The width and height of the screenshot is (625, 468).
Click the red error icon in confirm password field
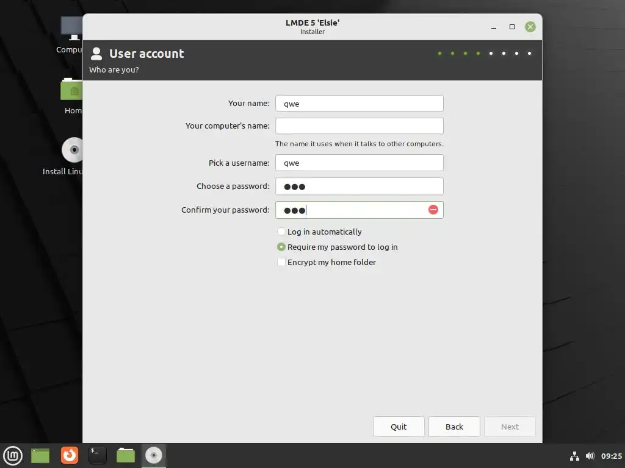(x=433, y=210)
